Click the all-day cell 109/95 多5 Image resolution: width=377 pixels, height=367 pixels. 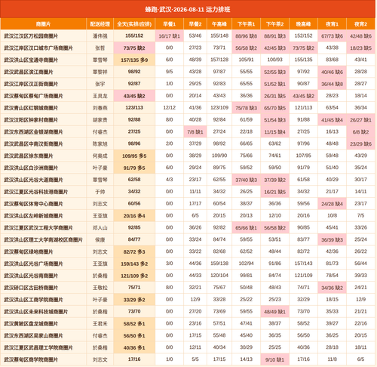coord(134,156)
